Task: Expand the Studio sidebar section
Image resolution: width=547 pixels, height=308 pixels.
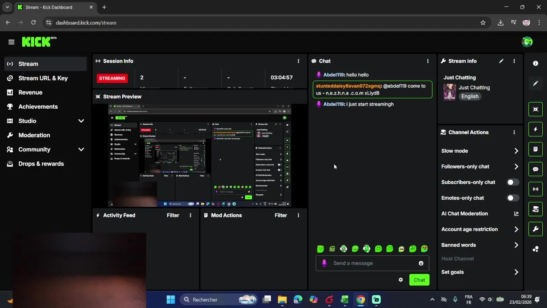Action: [81, 121]
